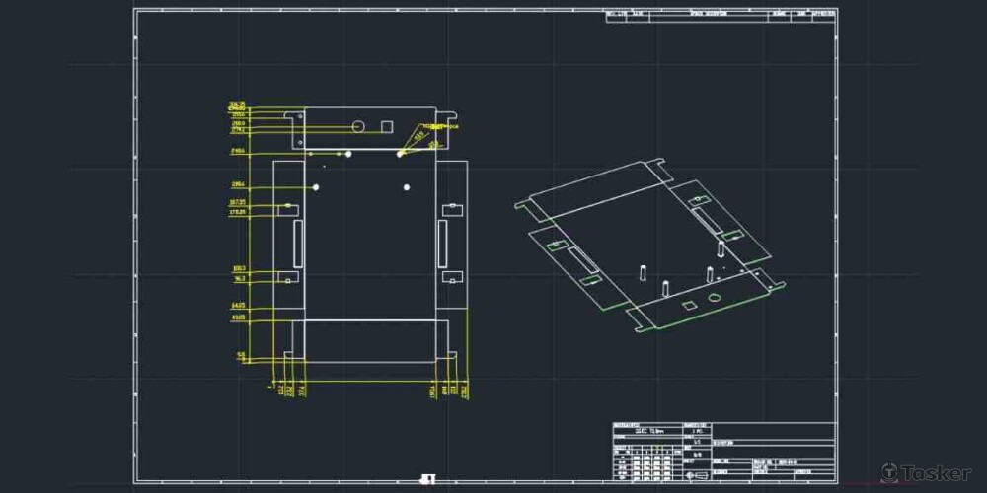This screenshot has width=987, height=493.
Task: Click the center marker on the bottom border
Action: point(427,479)
